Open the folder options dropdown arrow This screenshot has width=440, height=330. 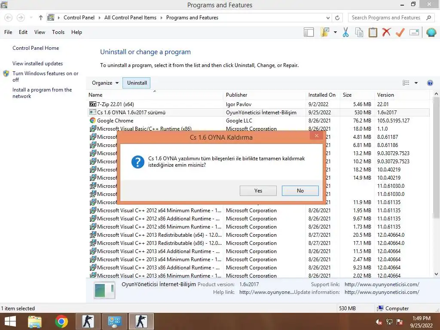(335, 32)
